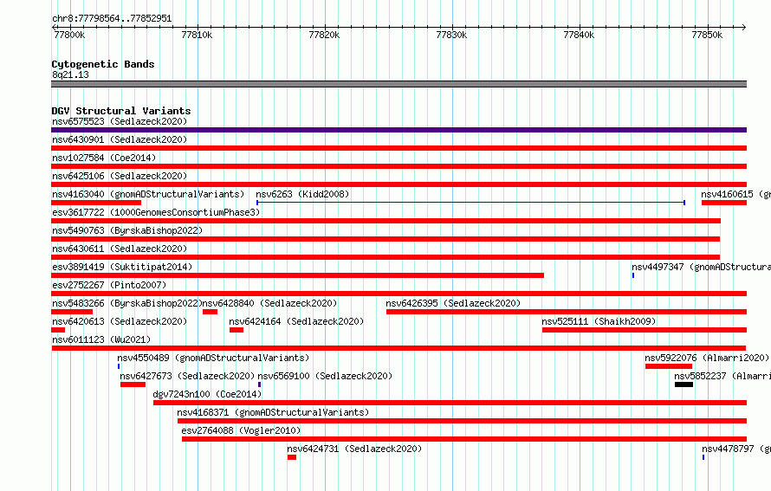Click the nsv6424164 (Sedlazeck2020) label

296,321
